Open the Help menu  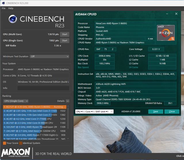click(x=11, y=8)
